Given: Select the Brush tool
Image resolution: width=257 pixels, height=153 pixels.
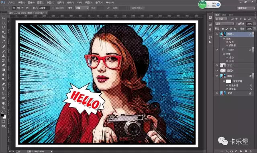Looking at the screenshot, I should point(3,51).
